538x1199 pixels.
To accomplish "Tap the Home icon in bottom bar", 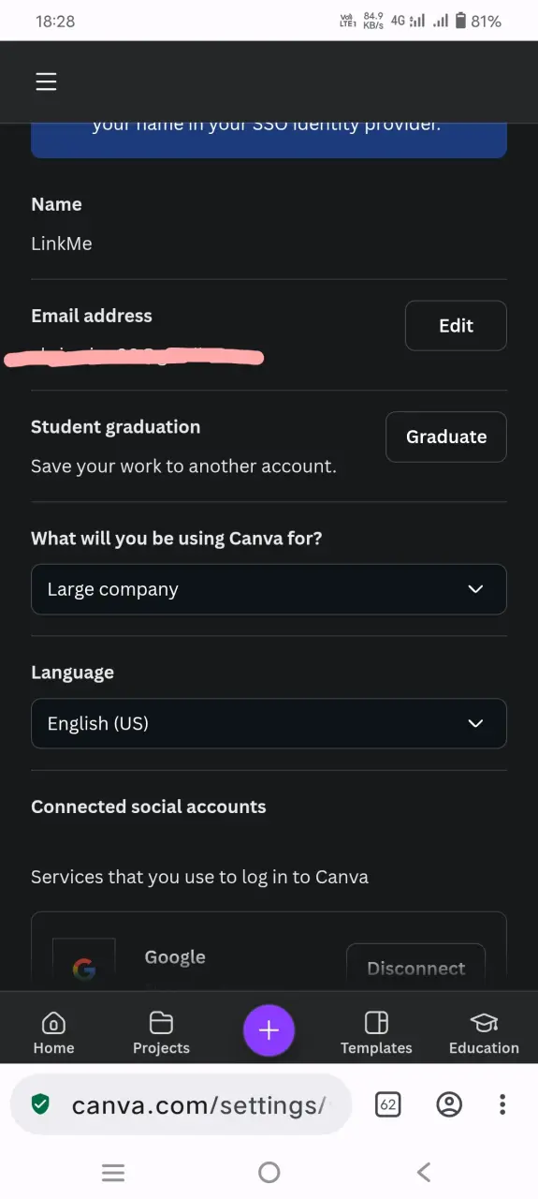I will [x=53, y=1022].
